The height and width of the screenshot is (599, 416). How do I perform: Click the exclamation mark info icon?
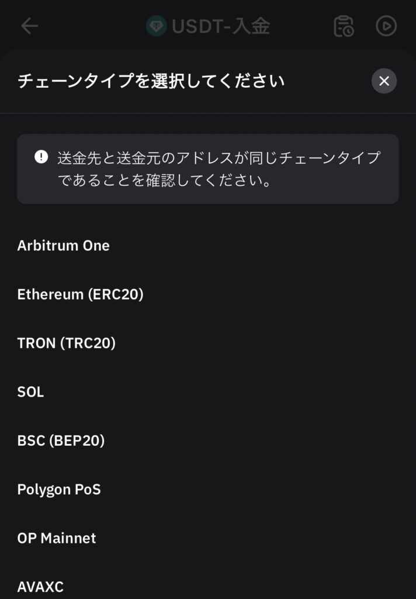pos(41,157)
